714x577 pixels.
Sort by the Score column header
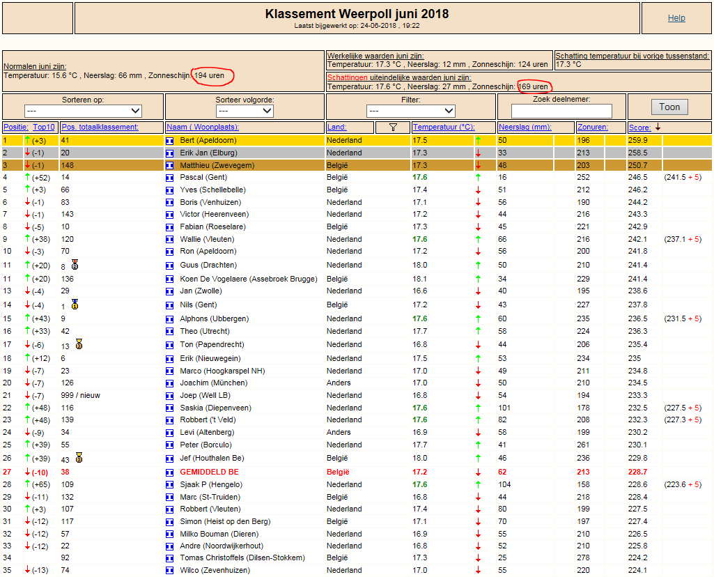(639, 128)
